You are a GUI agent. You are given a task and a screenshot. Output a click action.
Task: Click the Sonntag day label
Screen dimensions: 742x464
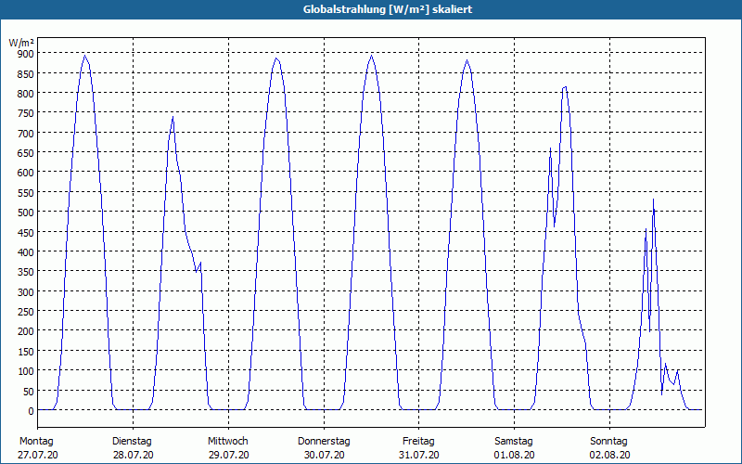tap(608, 442)
